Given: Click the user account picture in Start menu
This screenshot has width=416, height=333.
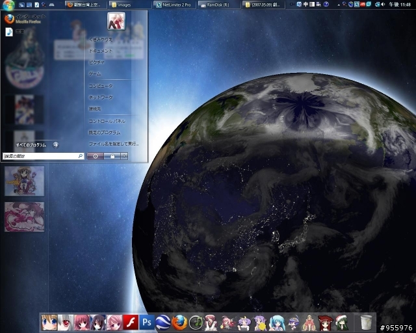Looking at the screenshot, I should tap(116, 21).
